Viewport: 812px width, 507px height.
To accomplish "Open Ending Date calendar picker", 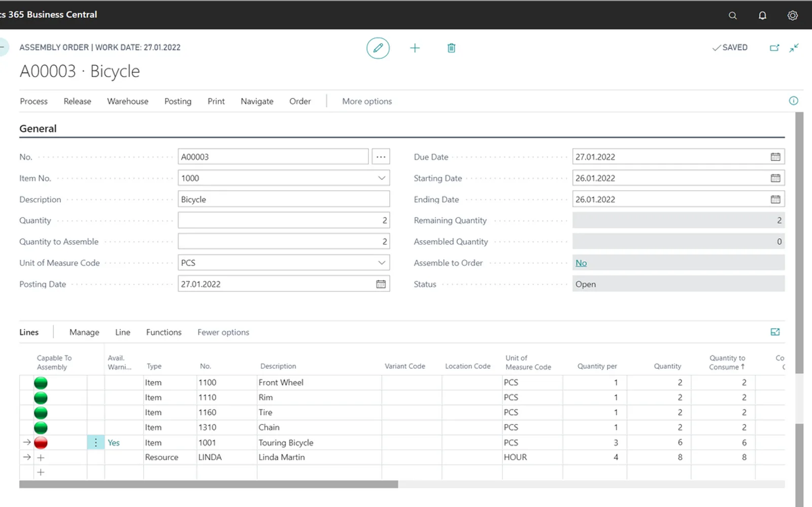I will click(x=775, y=199).
